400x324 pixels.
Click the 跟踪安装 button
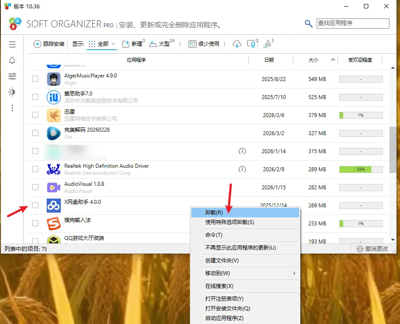tap(49, 44)
